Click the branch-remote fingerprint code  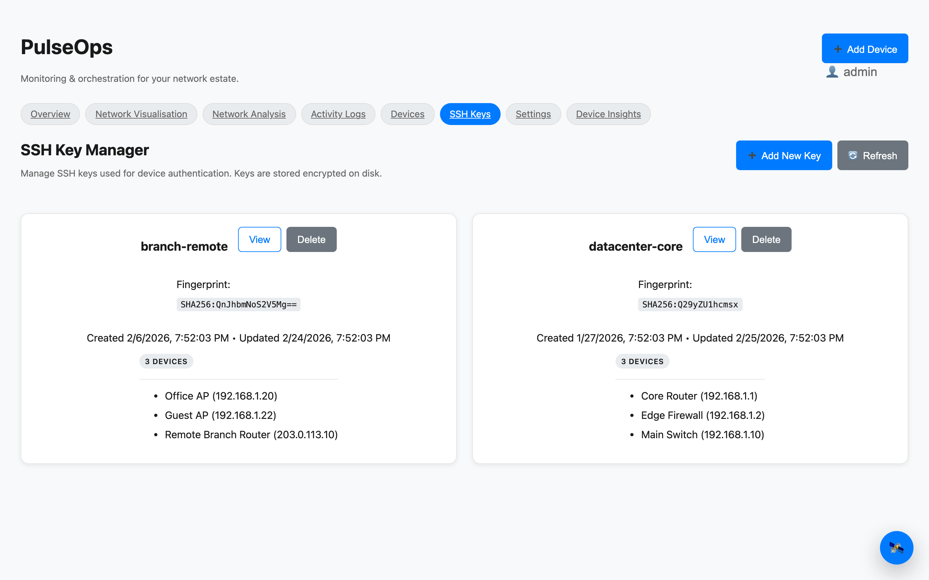[x=238, y=304]
